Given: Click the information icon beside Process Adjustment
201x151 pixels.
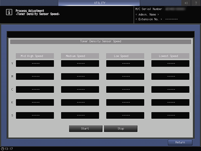Looking at the screenshot, I should click(x=9, y=12).
